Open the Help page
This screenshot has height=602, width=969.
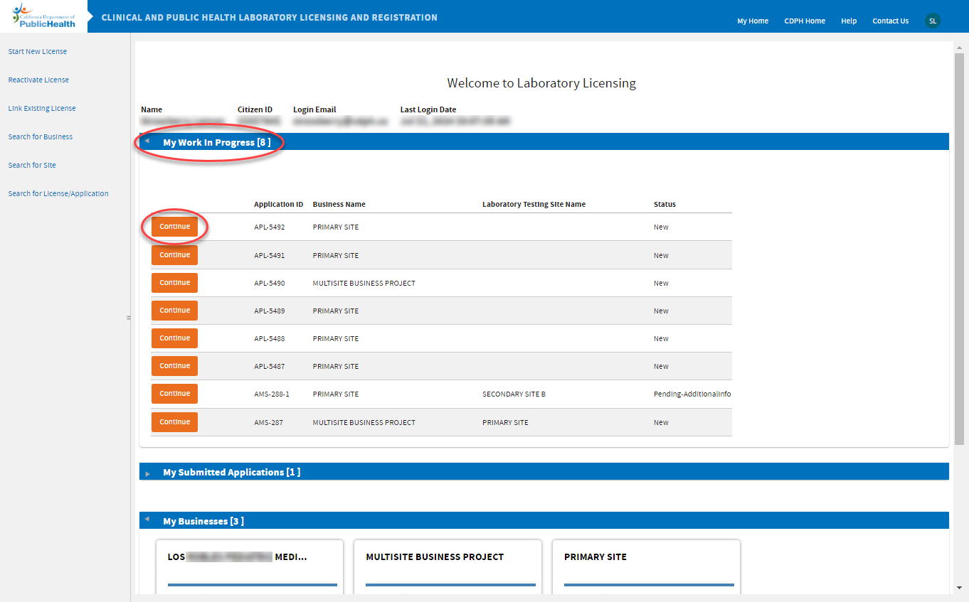848,21
